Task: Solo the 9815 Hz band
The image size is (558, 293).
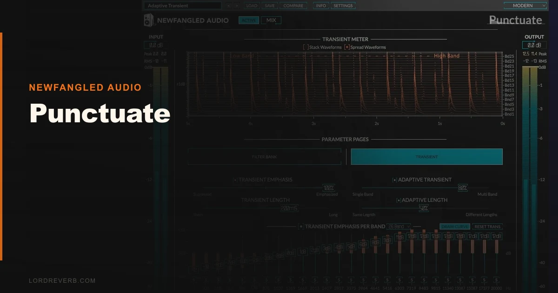Action: pyautogui.click(x=436, y=280)
